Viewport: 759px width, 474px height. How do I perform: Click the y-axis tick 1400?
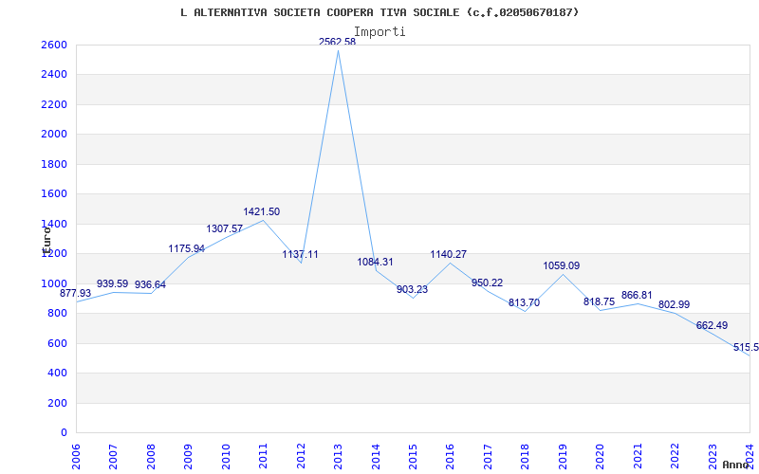click(54, 224)
